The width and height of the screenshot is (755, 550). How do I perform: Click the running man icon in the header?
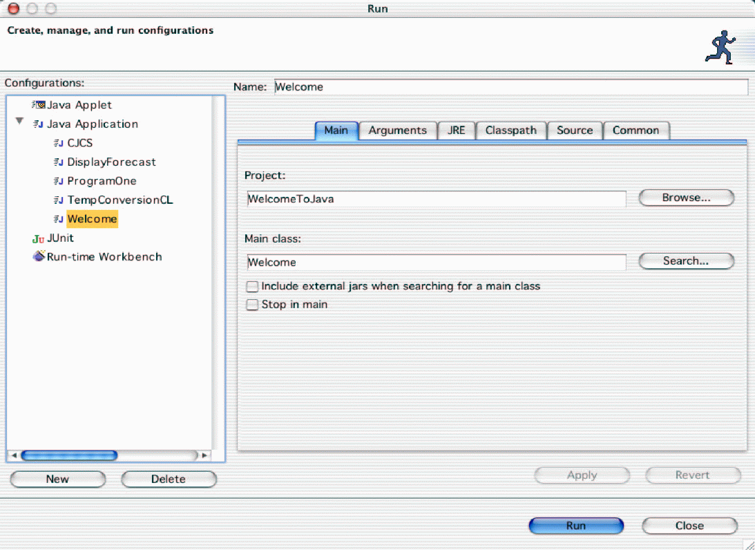point(720,47)
